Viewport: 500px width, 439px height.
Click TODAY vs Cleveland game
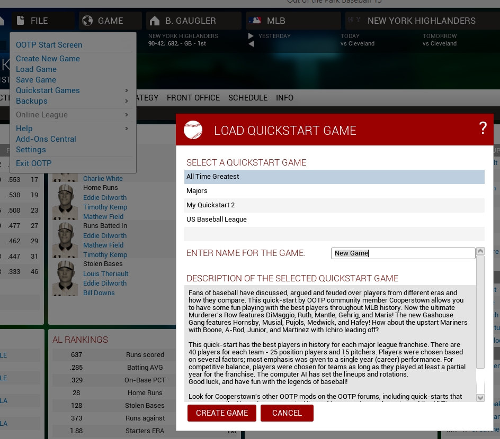click(x=357, y=40)
